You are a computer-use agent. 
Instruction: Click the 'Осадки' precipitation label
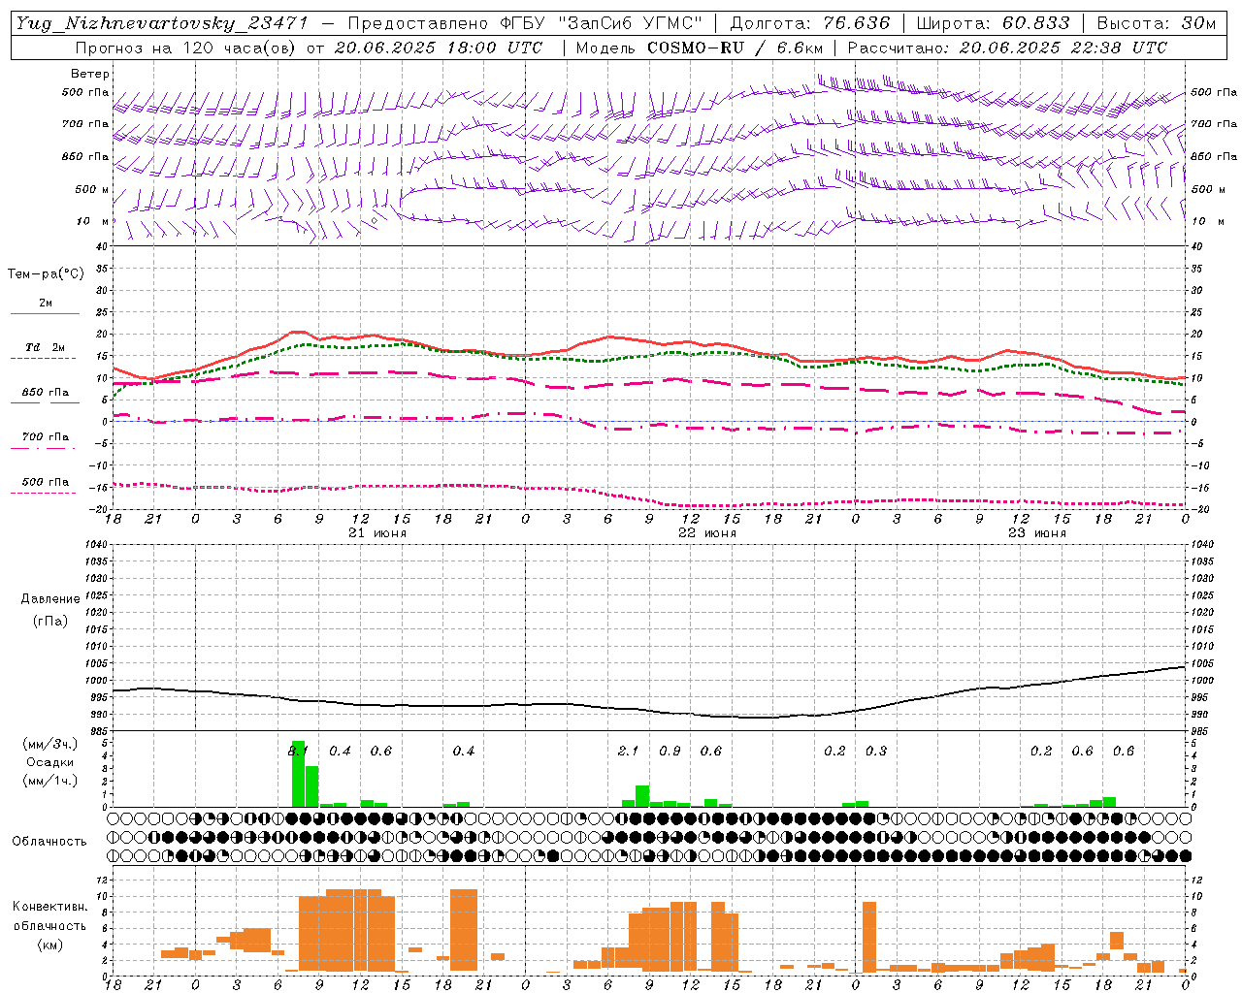coord(50,762)
